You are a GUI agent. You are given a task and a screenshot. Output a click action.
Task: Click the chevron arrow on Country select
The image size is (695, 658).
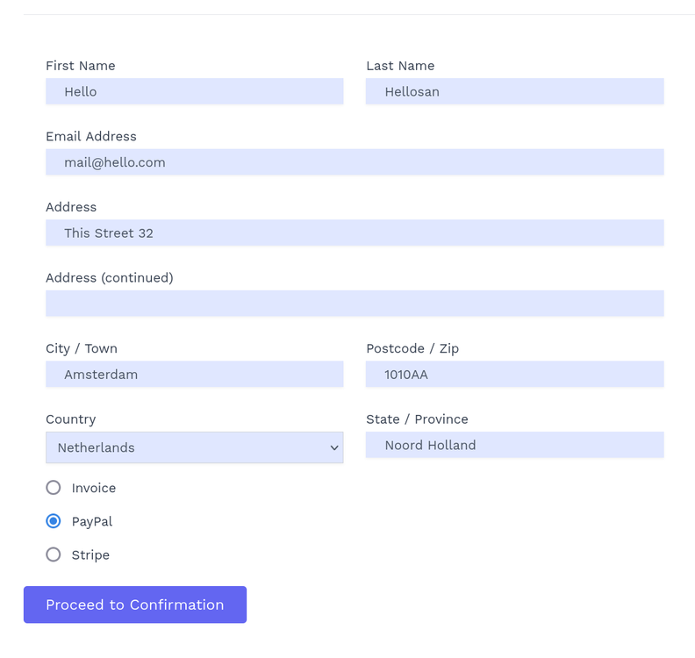click(334, 448)
